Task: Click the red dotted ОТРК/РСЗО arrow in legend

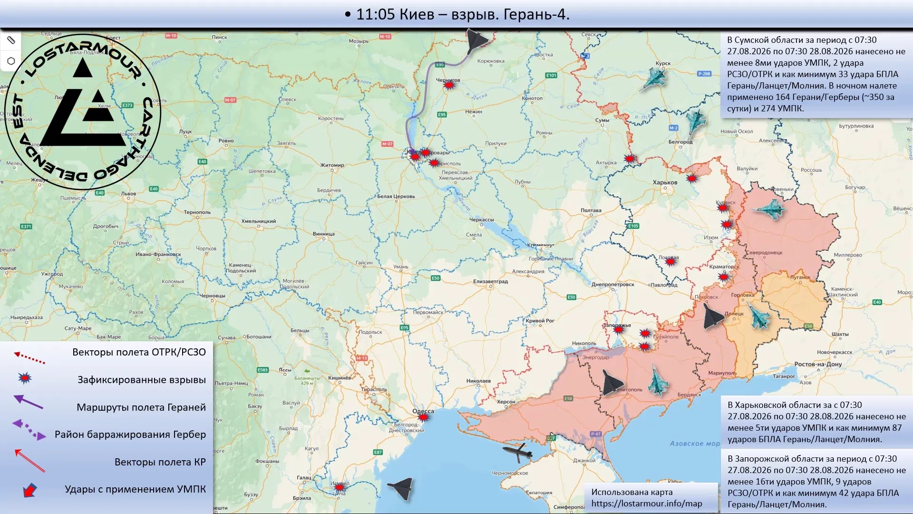Action: 29,357
